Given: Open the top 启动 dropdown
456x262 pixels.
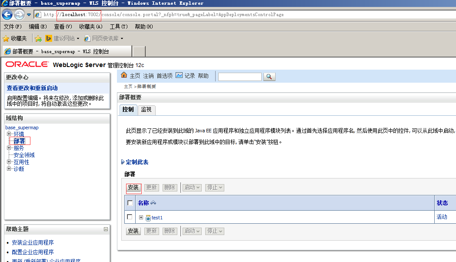Looking at the screenshot, I should 192,188.
